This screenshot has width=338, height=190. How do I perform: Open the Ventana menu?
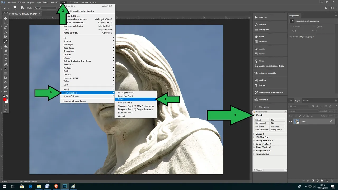[x=84, y=2]
